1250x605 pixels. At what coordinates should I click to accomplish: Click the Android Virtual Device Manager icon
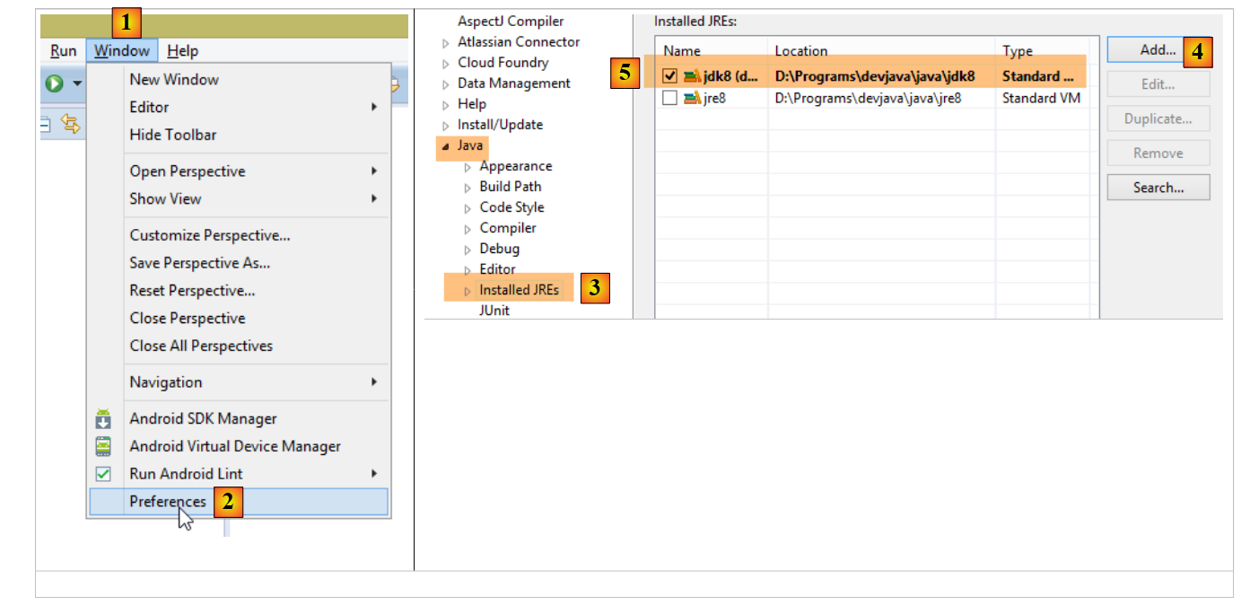pyautogui.click(x=103, y=446)
